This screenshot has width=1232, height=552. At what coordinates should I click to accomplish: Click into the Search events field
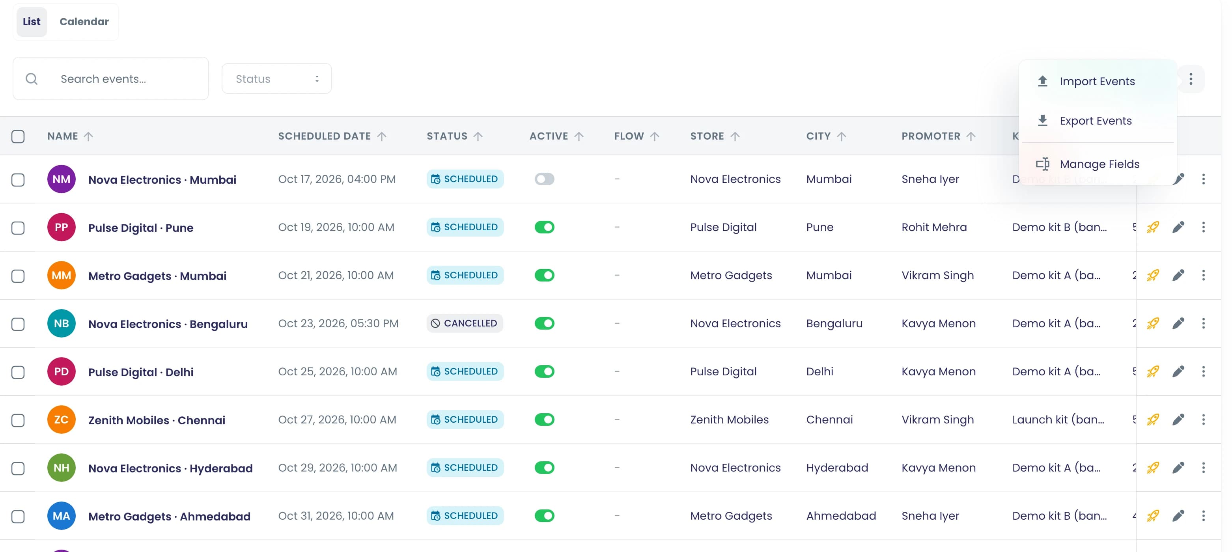tap(110, 79)
